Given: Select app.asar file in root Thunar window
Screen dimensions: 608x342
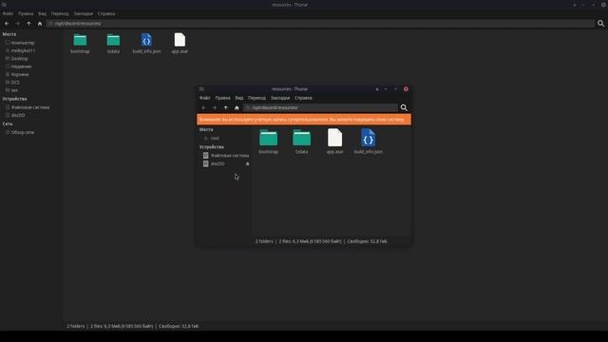Looking at the screenshot, I should (x=335, y=142).
